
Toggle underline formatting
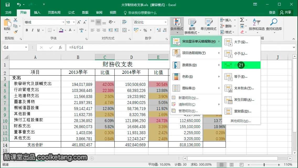(38, 30)
